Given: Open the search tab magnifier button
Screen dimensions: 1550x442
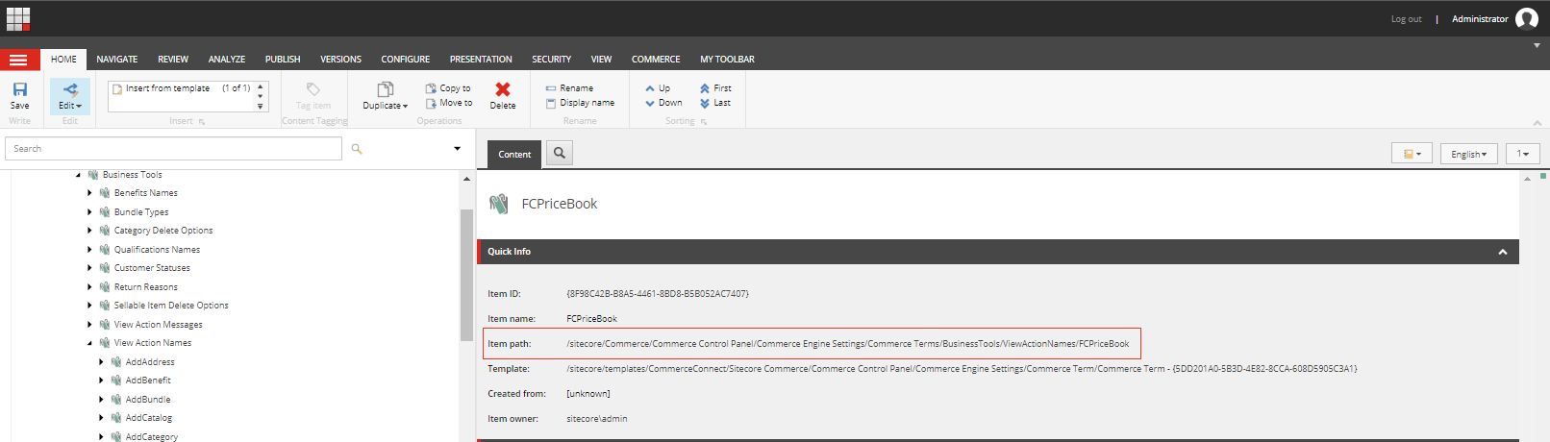Looking at the screenshot, I should [x=560, y=153].
